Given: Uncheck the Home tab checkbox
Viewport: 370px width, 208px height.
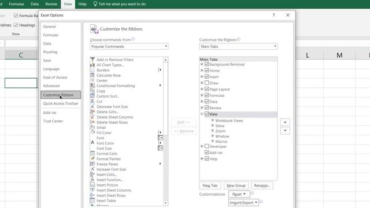Looking at the screenshot, I should pos(207,70).
